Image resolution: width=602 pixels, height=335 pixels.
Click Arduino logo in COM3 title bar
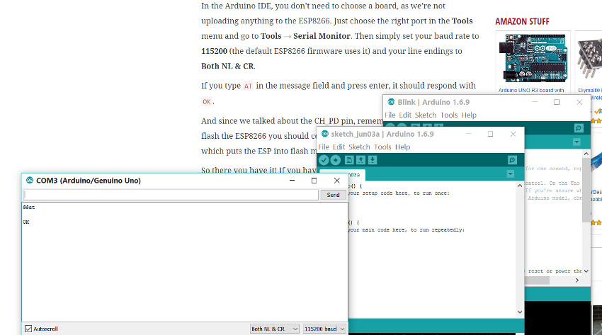click(x=30, y=180)
